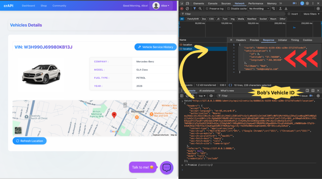Open the Community navigation link

click(59, 6)
